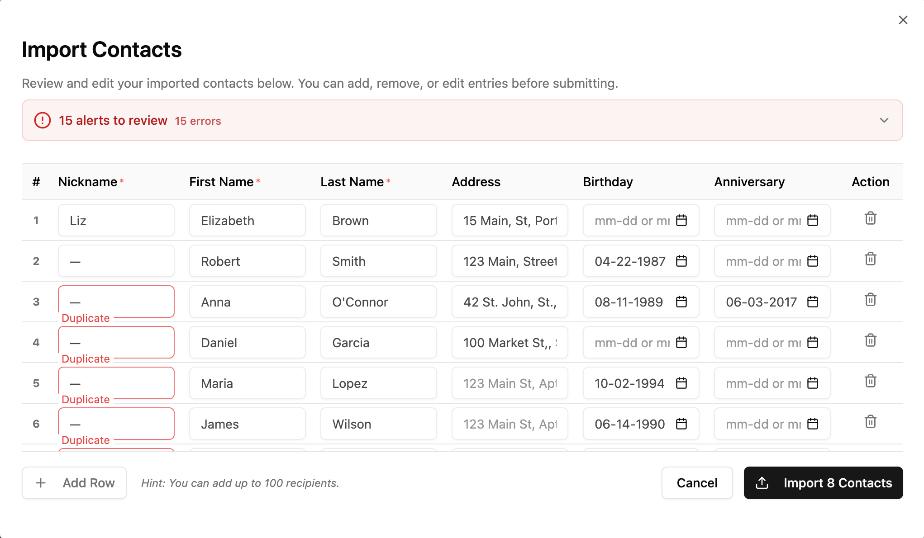Click the 15 alerts to review text
Screen dimensions: 924x538
click(x=113, y=120)
